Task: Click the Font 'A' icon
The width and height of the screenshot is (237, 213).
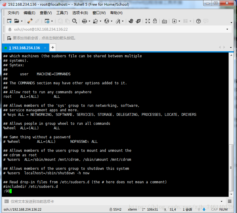Action: 118,21
